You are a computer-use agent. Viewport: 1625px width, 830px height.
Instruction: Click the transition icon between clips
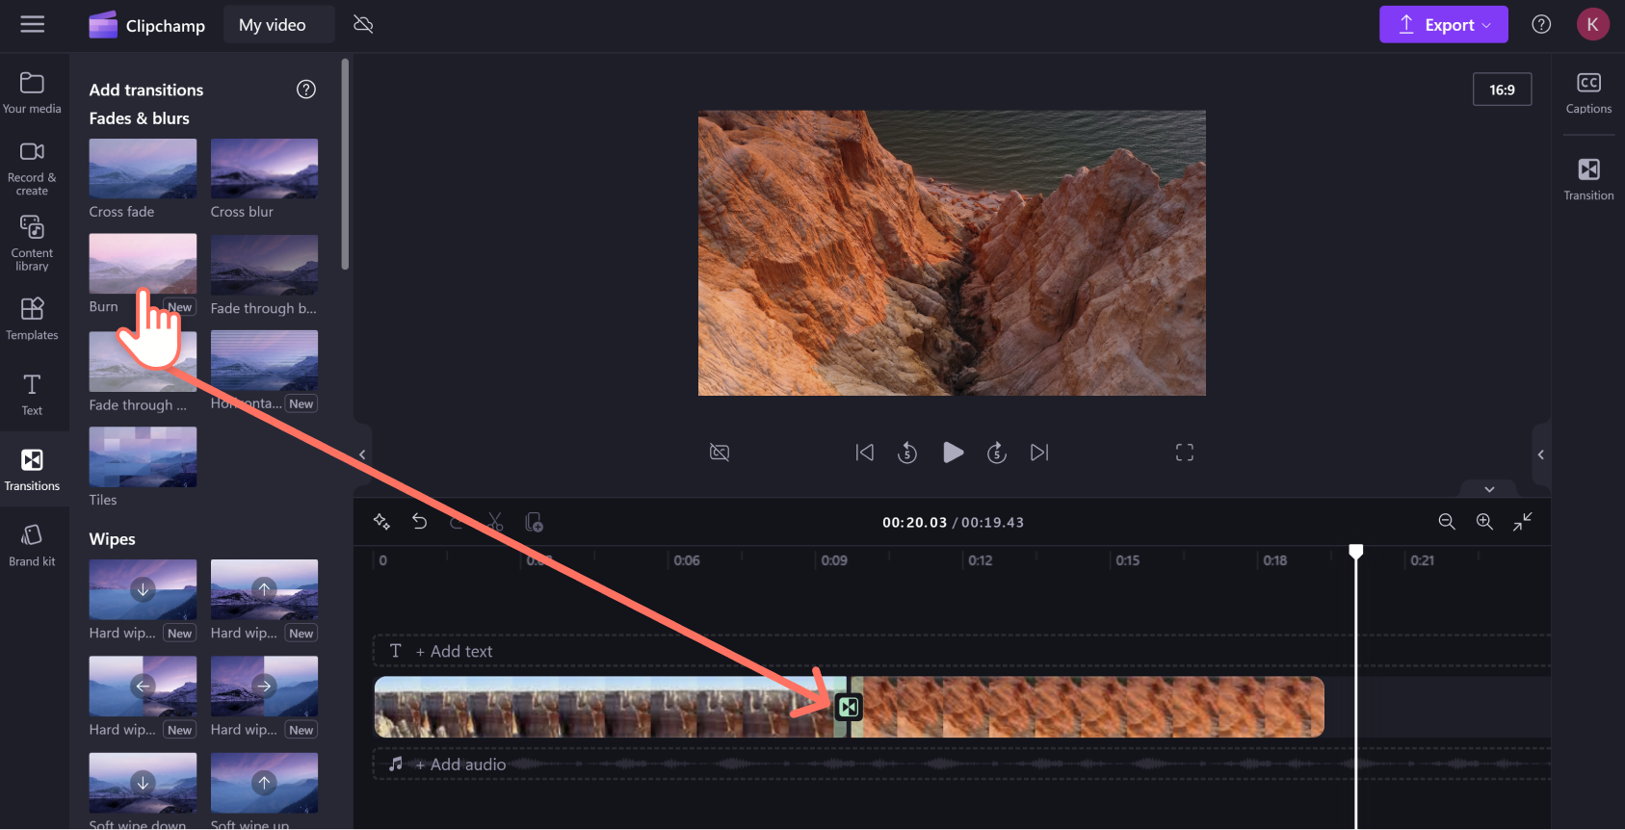point(849,708)
